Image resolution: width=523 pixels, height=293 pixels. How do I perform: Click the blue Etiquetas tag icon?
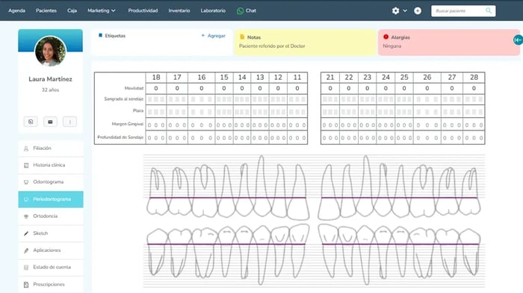(100, 35)
